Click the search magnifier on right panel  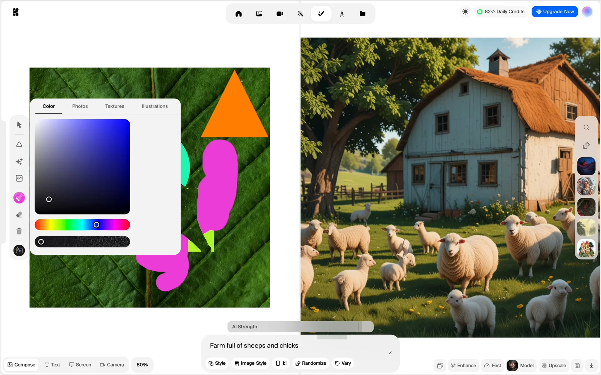tap(586, 127)
